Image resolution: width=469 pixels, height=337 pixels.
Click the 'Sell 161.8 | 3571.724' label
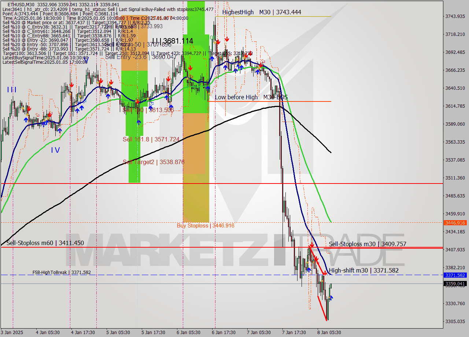tap(151, 139)
